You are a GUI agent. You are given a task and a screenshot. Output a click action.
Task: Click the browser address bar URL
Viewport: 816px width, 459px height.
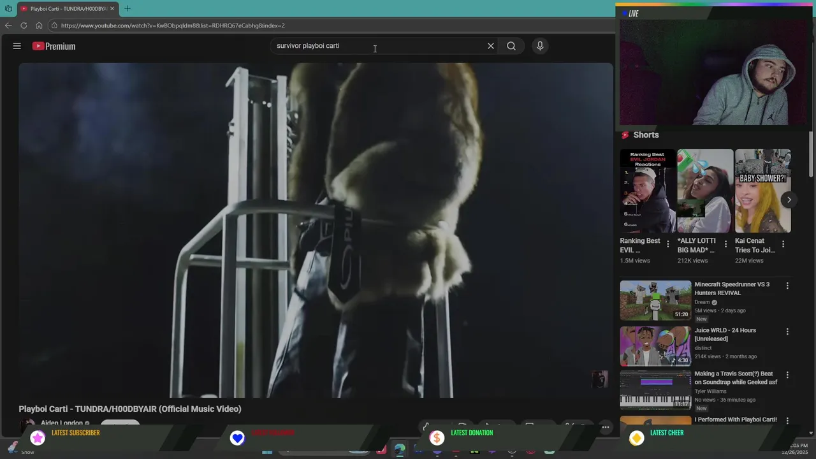[x=173, y=25]
